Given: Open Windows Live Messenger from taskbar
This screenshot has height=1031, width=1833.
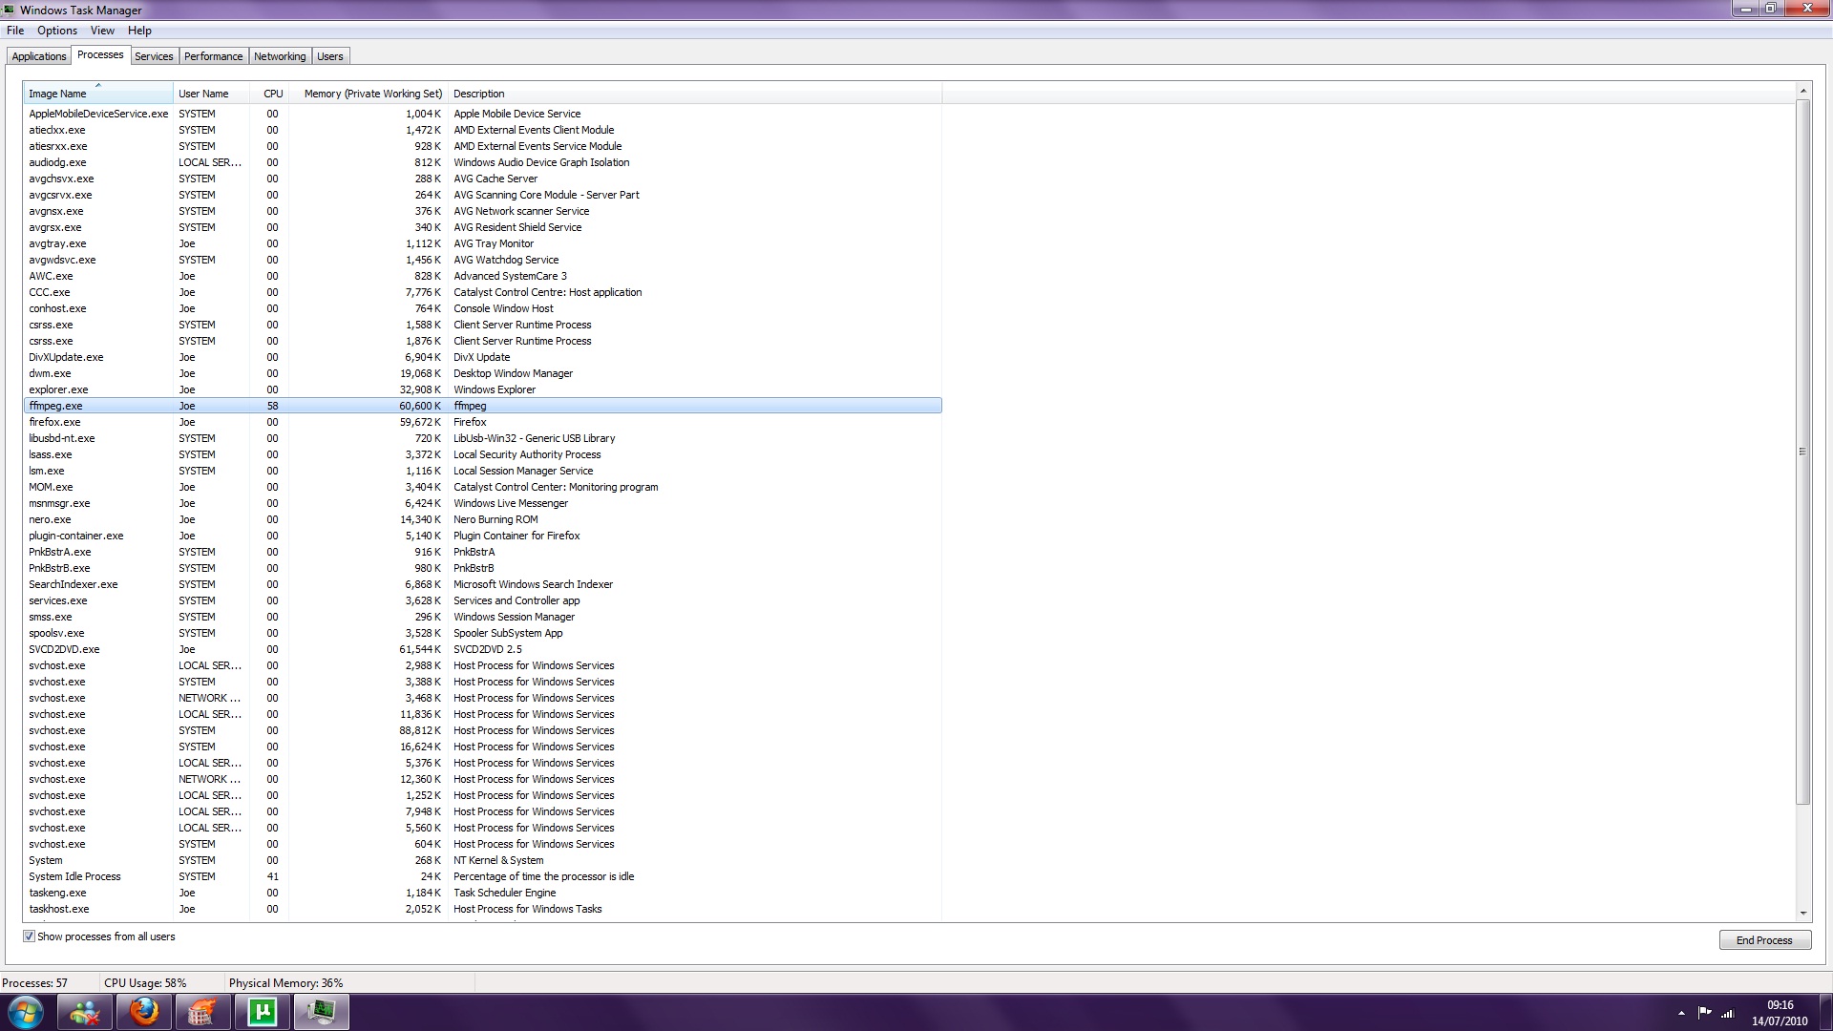Looking at the screenshot, I should [x=86, y=1012].
